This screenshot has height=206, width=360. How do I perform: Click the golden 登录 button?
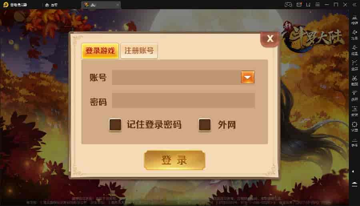pos(174,160)
